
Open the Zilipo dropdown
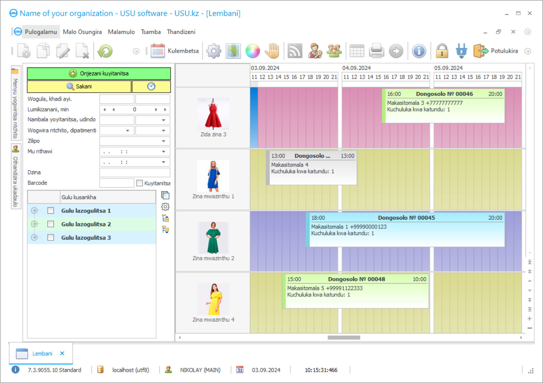(163, 141)
